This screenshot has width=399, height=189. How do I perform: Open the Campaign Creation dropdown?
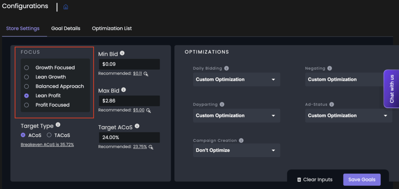pos(236,150)
